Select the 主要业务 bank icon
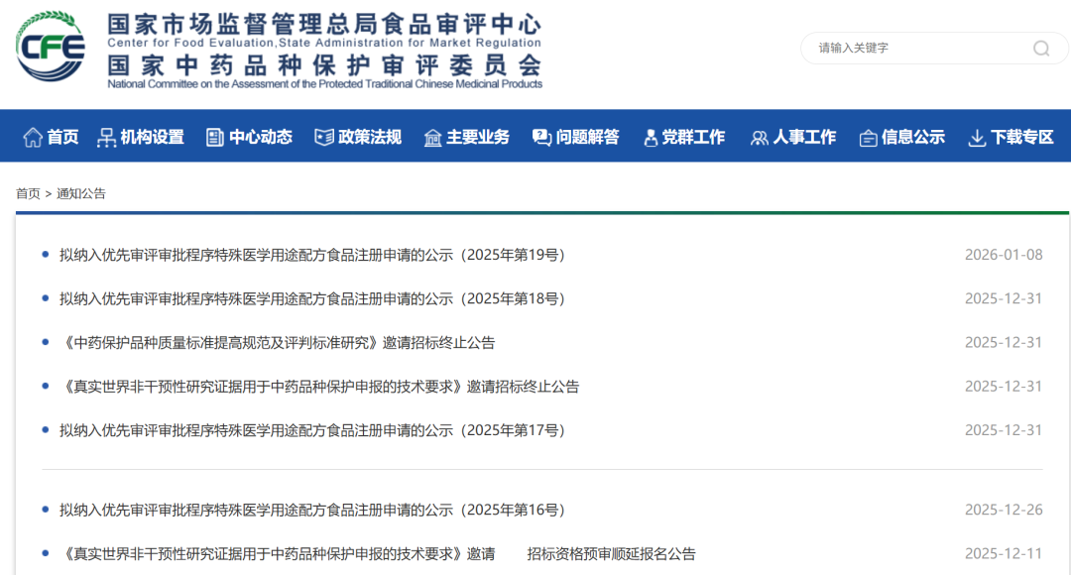1071x575 pixels. pos(432,136)
